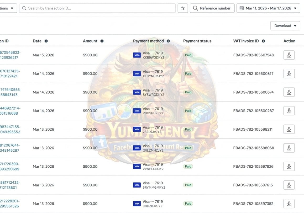304x213 pixels.
Task: Download invoice FBADS-782-105597382
Action: pyautogui.click(x=289, y=204)
